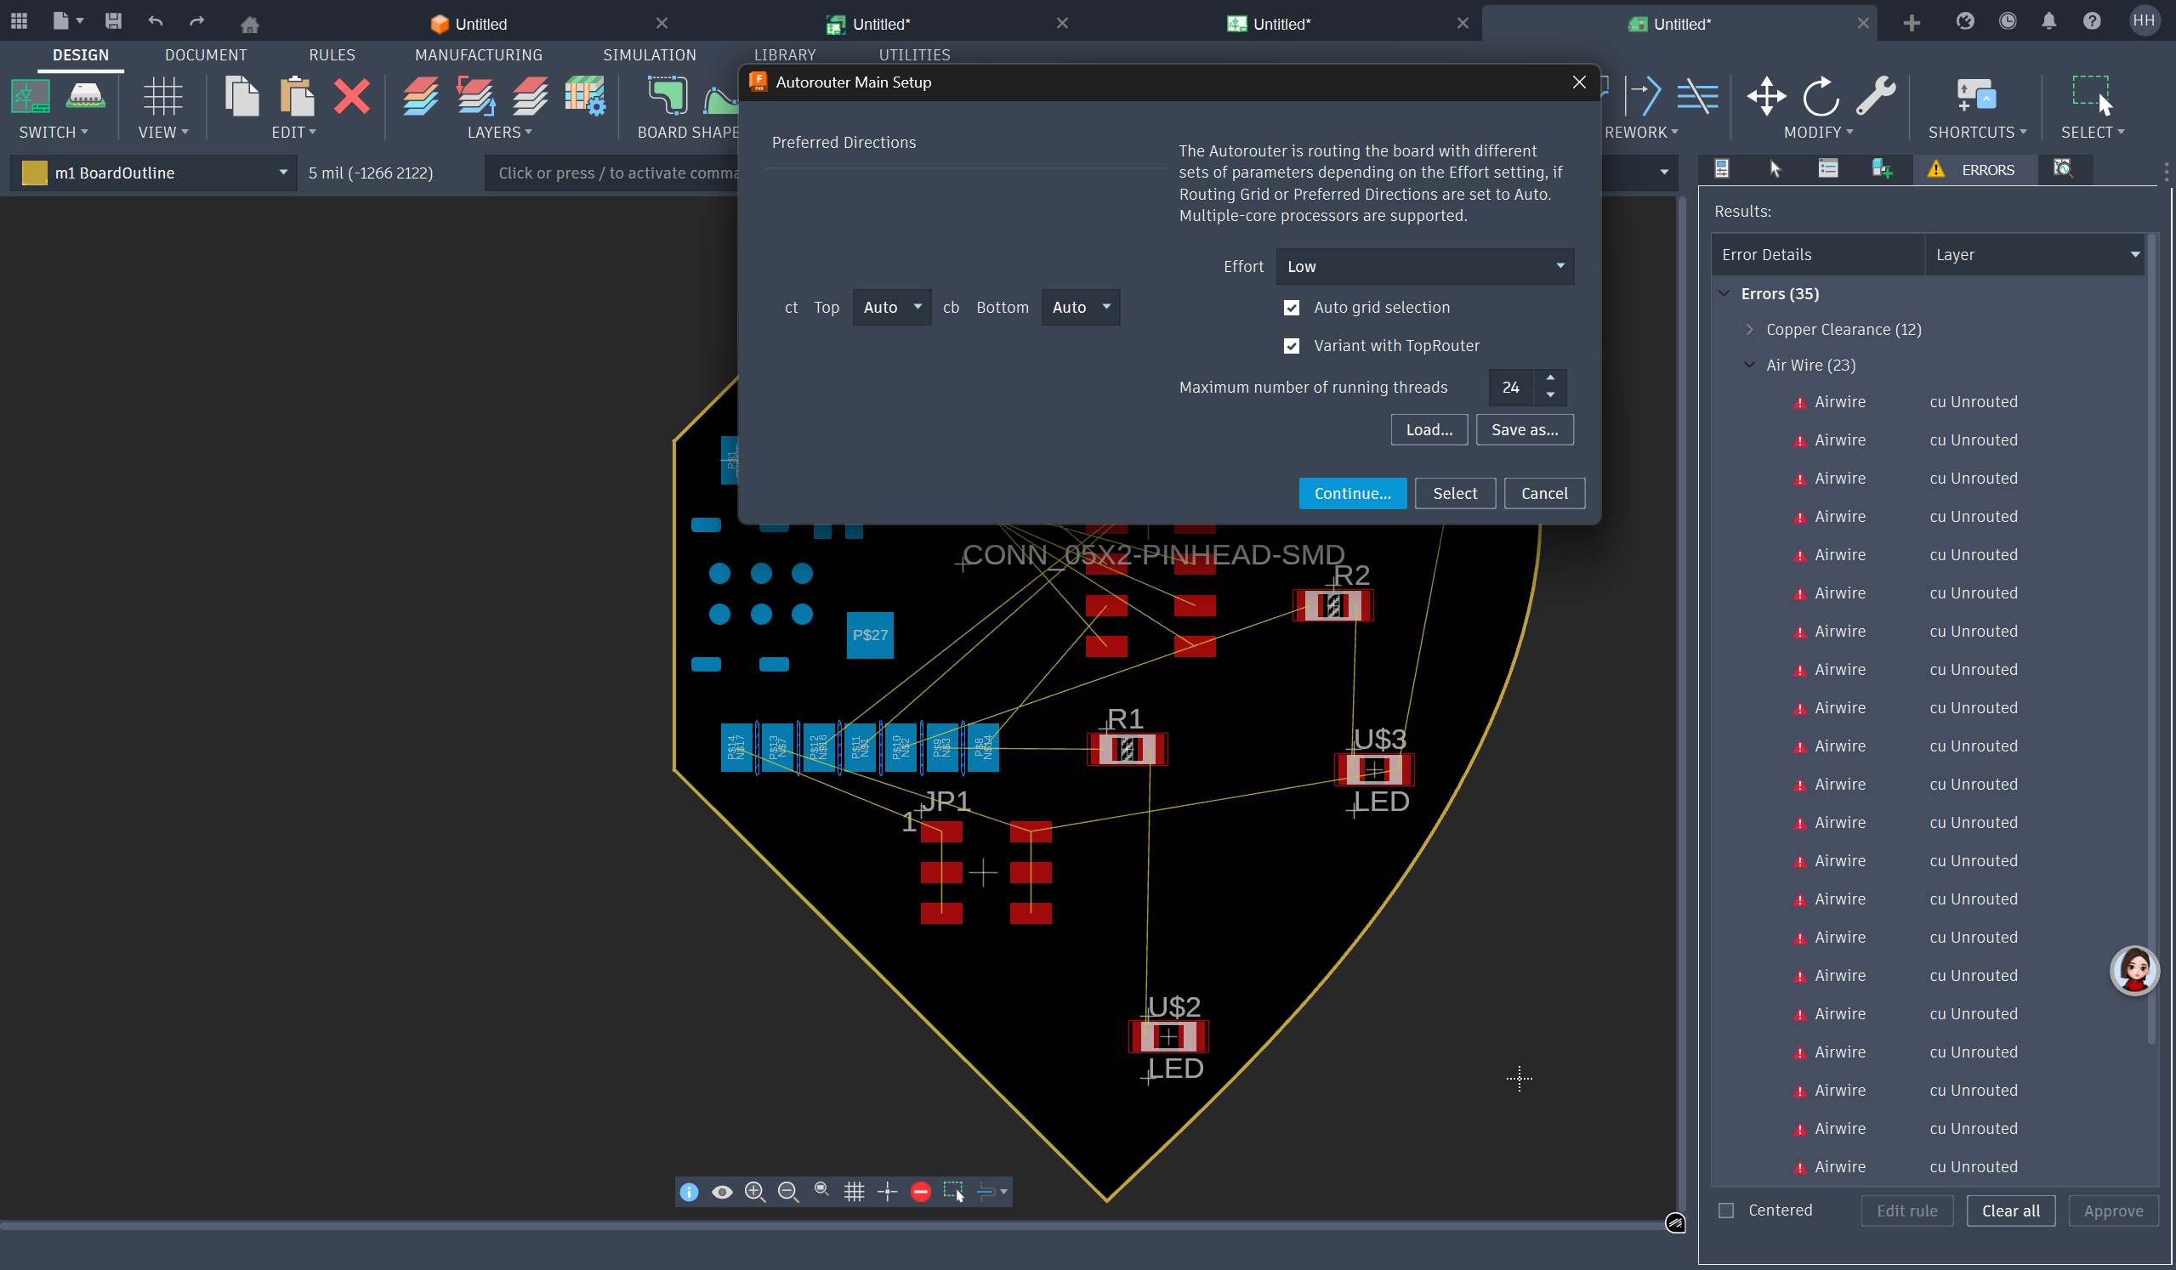Enable the Centered checkbox
This screenshot has height=1270, width=2176.
point(1726,1210)
